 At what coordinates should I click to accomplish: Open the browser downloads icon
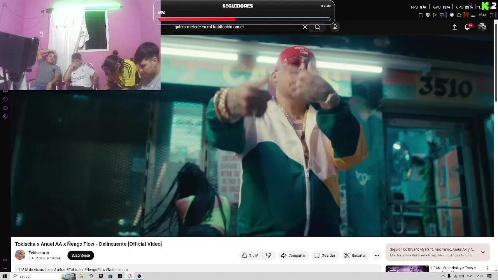[x=473, y=15]
